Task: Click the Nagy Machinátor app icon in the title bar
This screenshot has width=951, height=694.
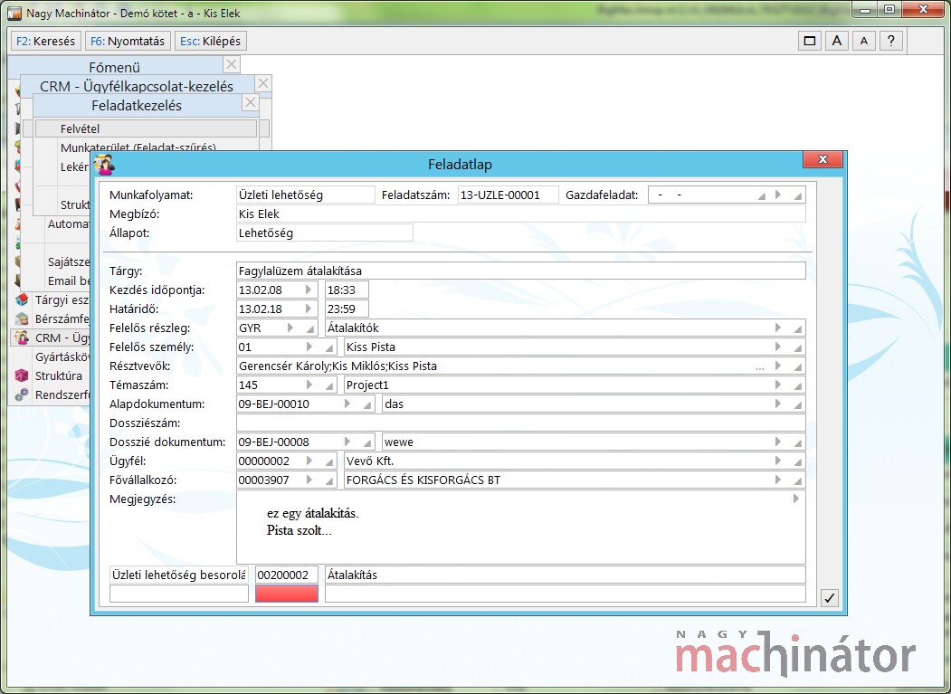Action: tap(14, 13)
